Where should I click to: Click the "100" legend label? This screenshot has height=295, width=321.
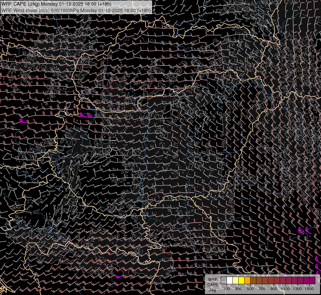[227, 289]
